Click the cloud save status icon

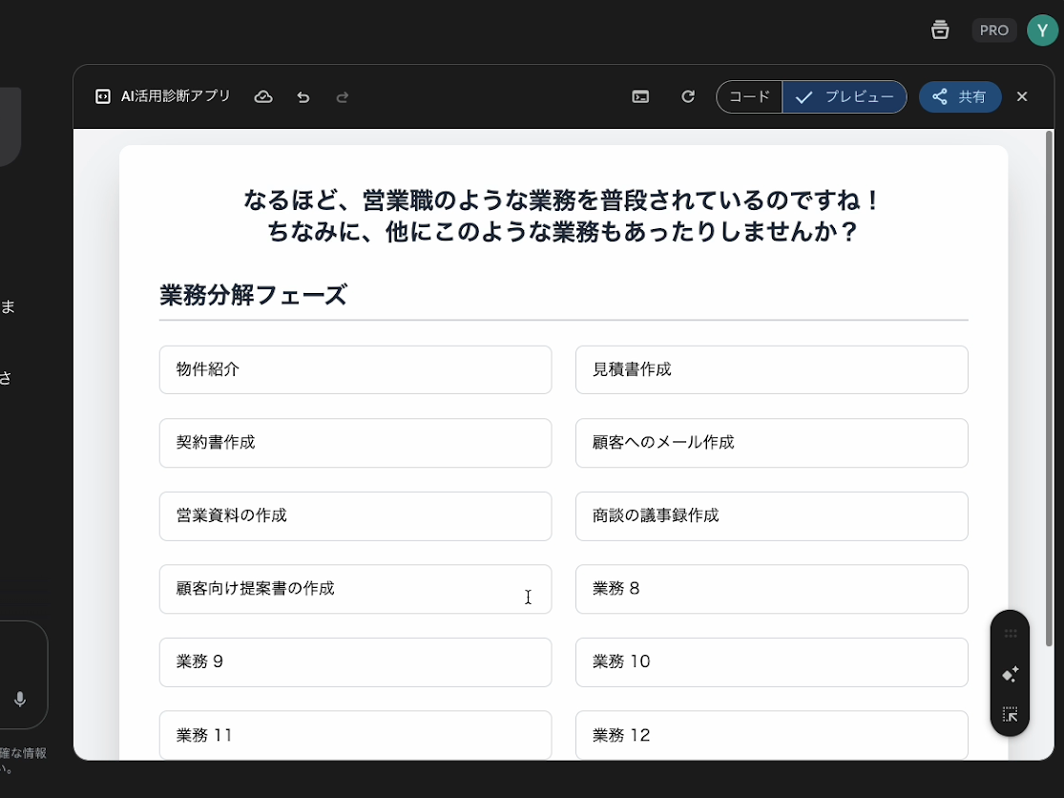[x=263, y=97]
